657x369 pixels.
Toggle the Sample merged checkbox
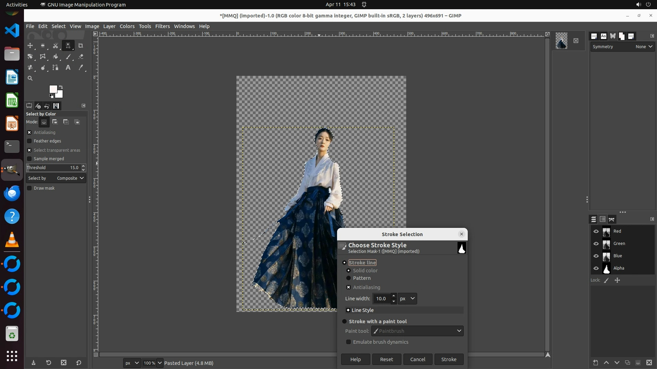pos(29,159)
